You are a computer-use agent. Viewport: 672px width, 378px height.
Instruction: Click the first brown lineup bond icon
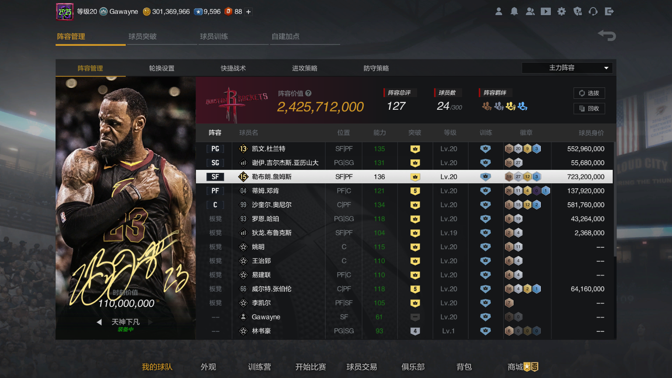(487, 106)
